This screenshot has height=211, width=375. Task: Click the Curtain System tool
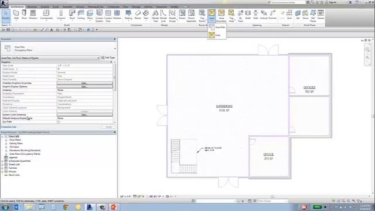point(99,16)
